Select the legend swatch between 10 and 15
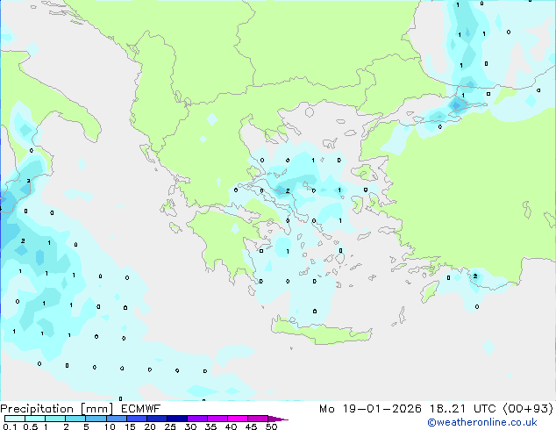Screen dimensions: 556x430 tap(116, 419)
